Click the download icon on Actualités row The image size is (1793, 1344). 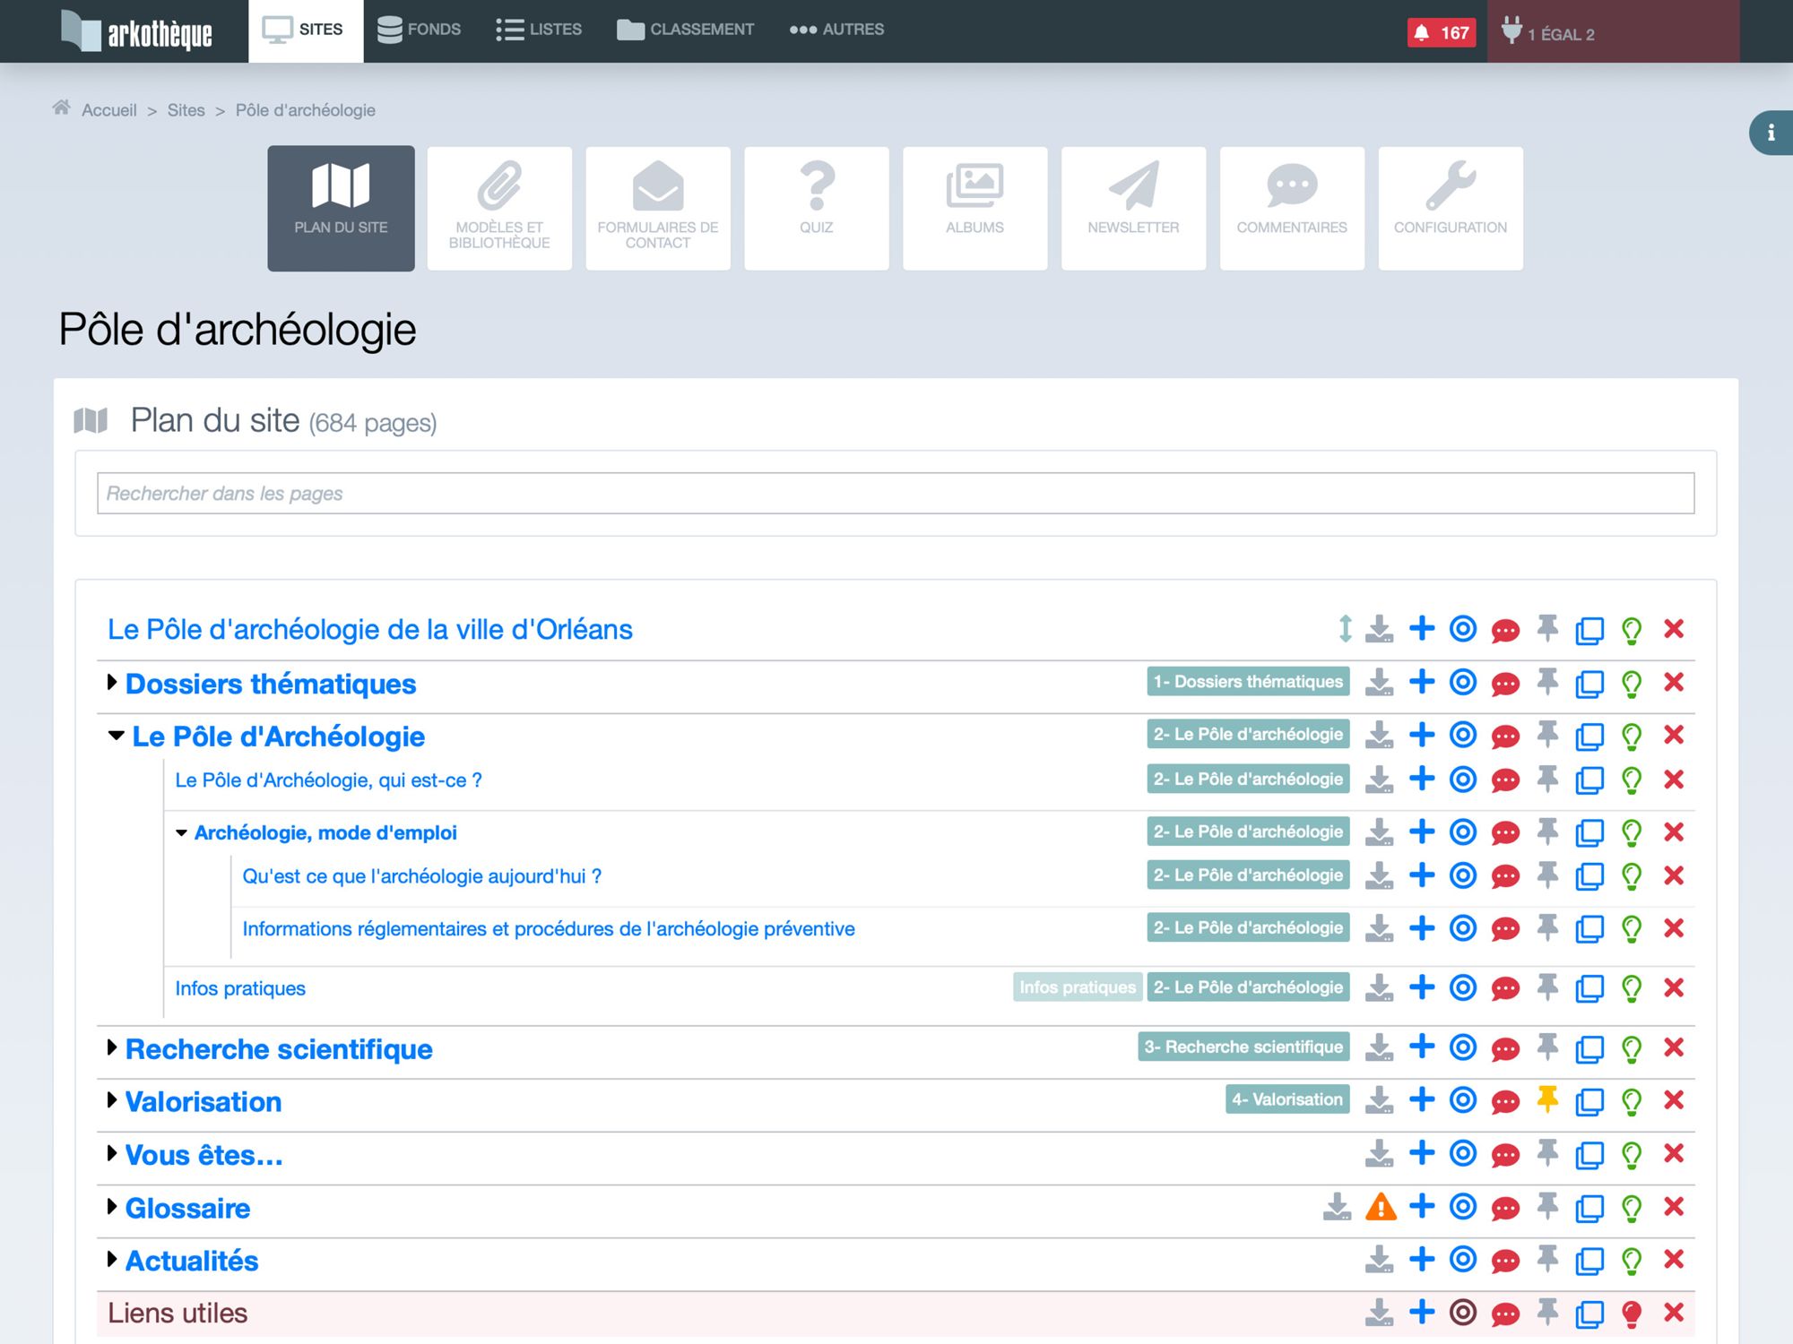1379,1260
